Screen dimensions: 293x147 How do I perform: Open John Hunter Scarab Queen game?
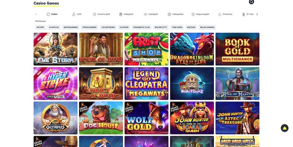(x=192, y=118)
